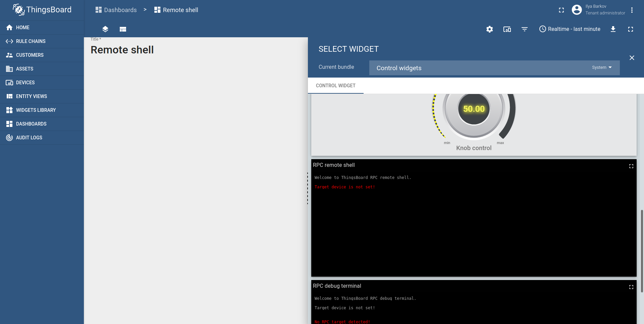
Task: Toggle application fullscreen icon near user avatar
Action: pos(561,10)
